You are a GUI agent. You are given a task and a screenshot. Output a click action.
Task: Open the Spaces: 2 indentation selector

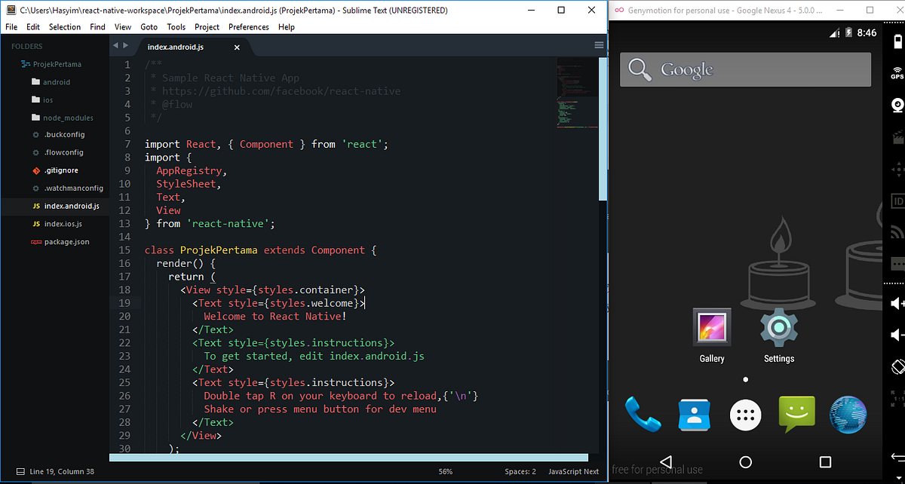(520, 471)
